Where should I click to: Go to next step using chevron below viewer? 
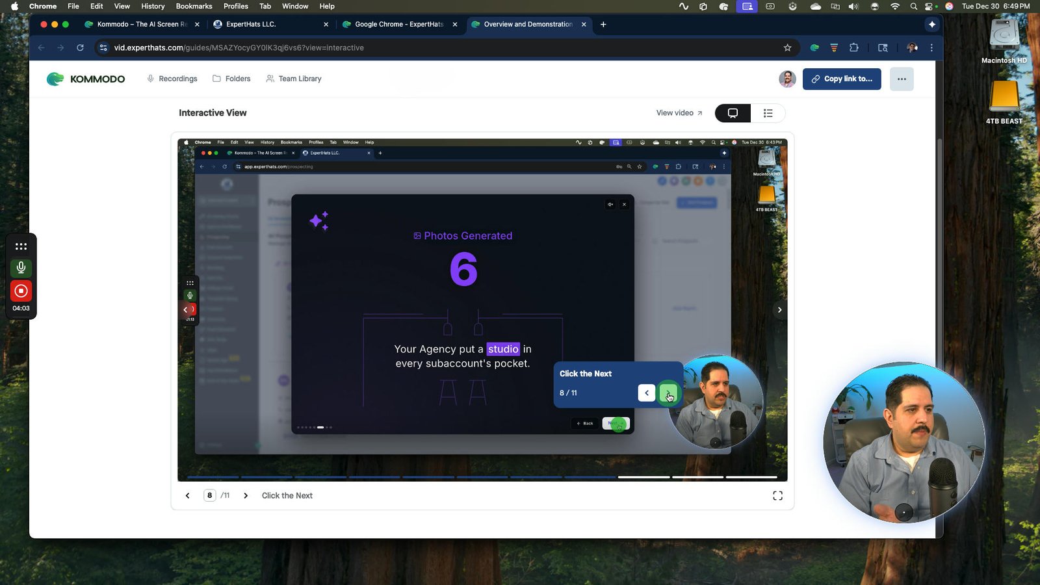[246, 495]
